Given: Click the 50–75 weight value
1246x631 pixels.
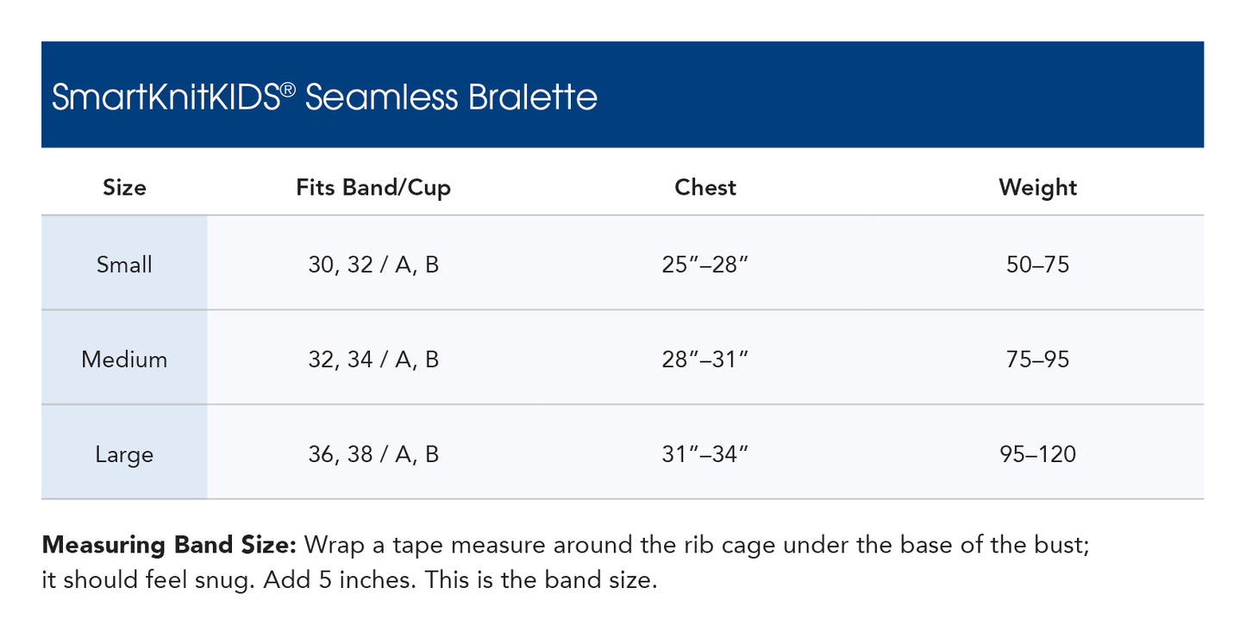Looking at the screenshot, I should pyautogui.click(x=1037, y=264).
